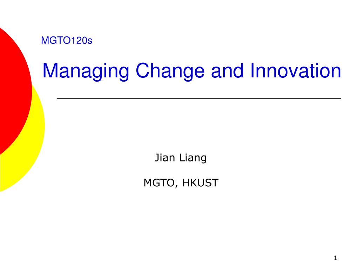359x269 pixels.
Task: Select the HKUST text
Action: coord(200,183)
